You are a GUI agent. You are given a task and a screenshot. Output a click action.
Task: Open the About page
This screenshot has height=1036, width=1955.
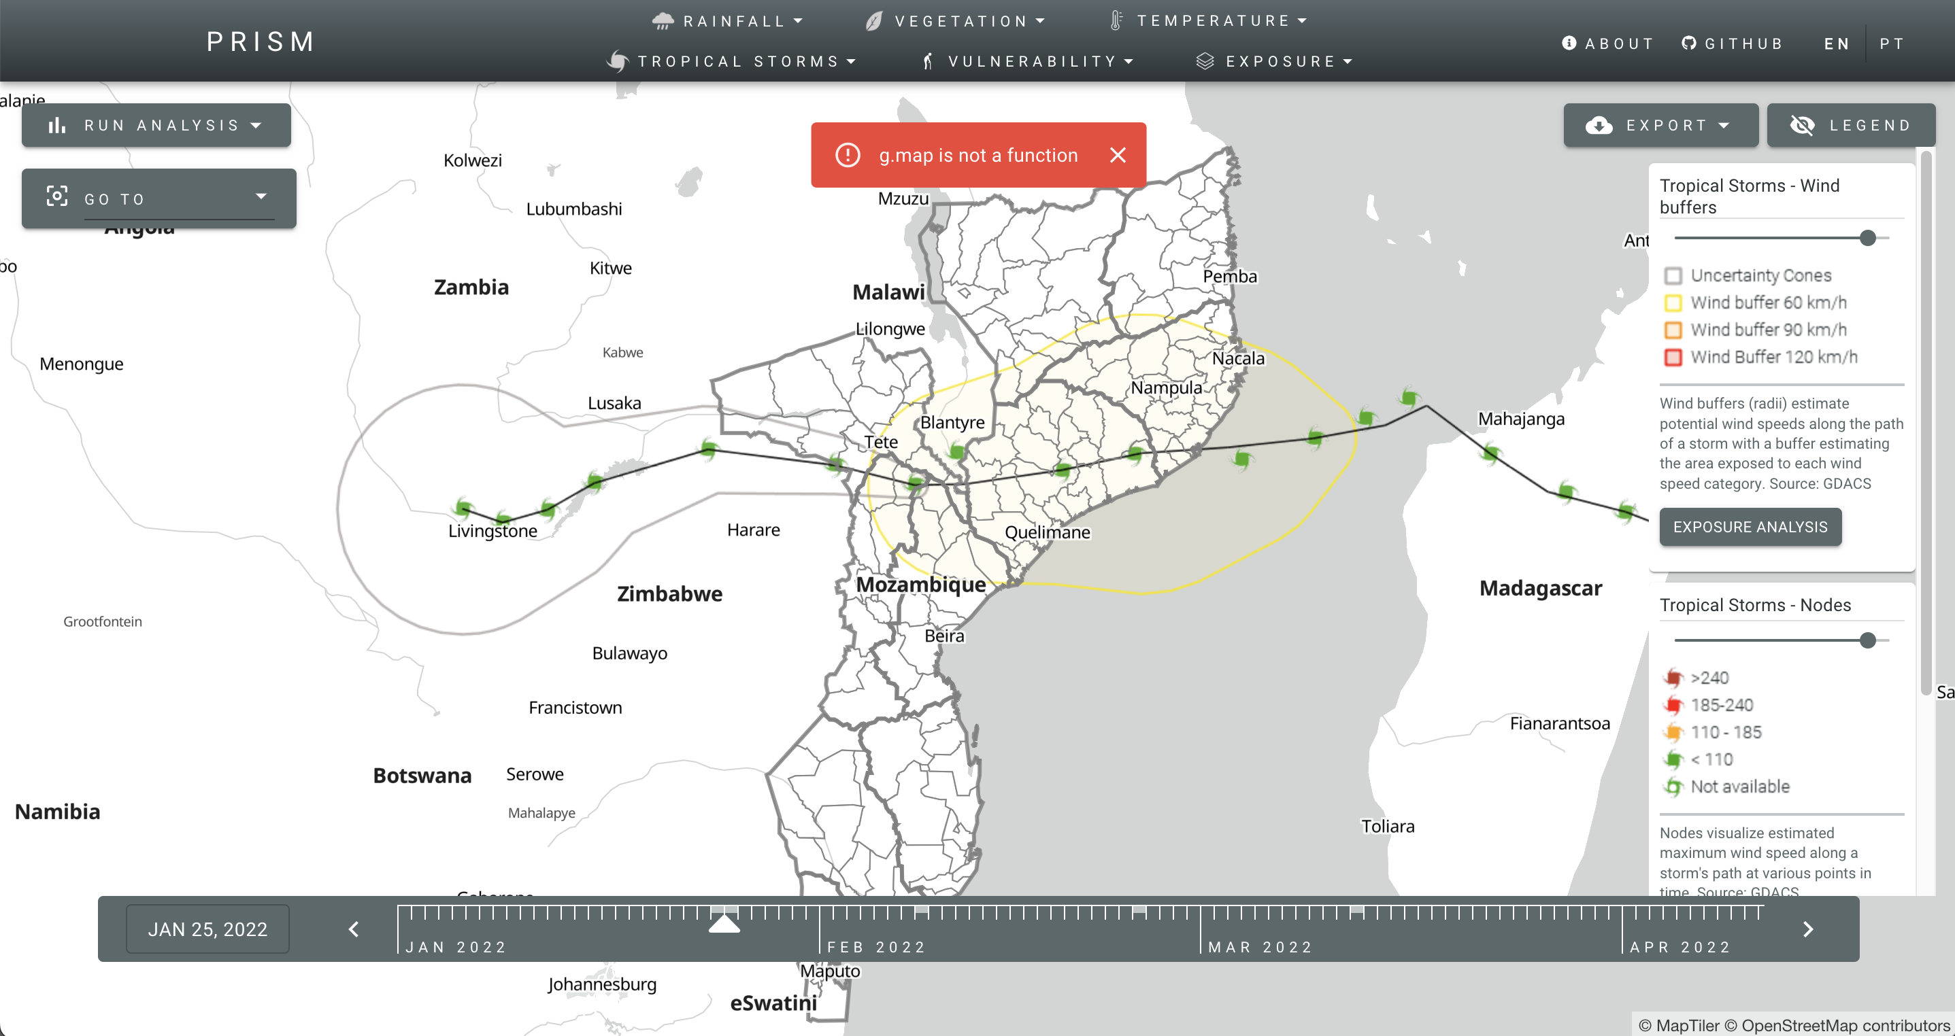pos(1607,44)
